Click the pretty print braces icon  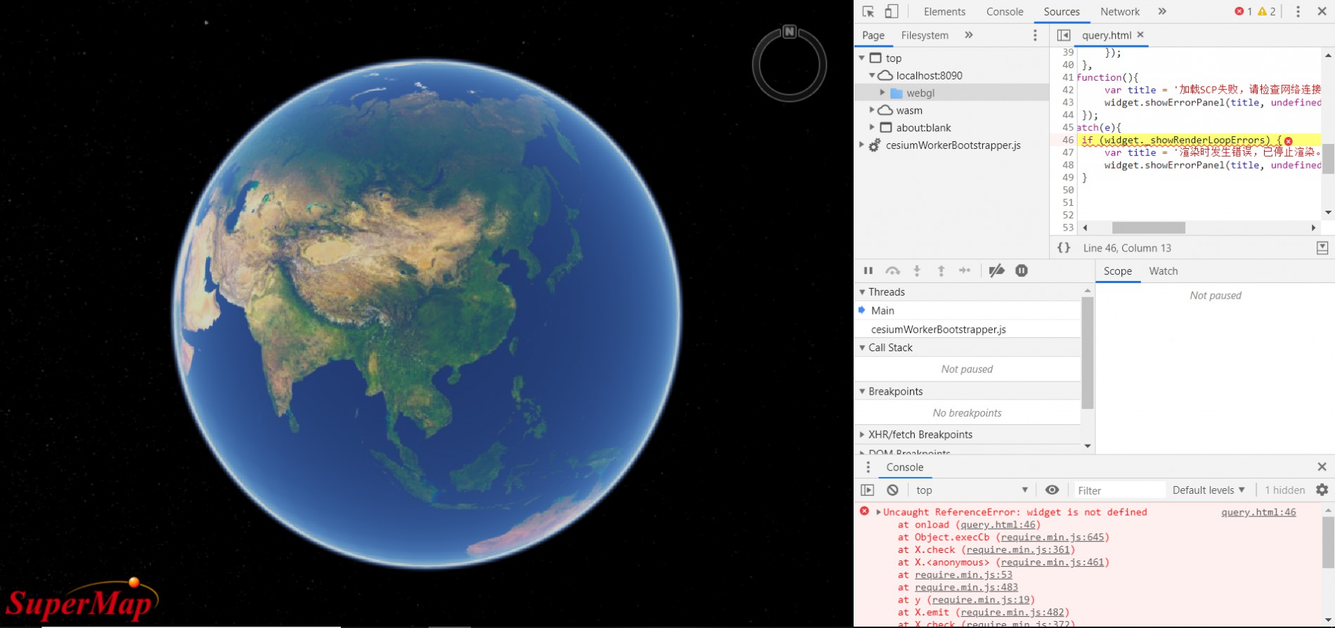click(x=1064, y=248)
